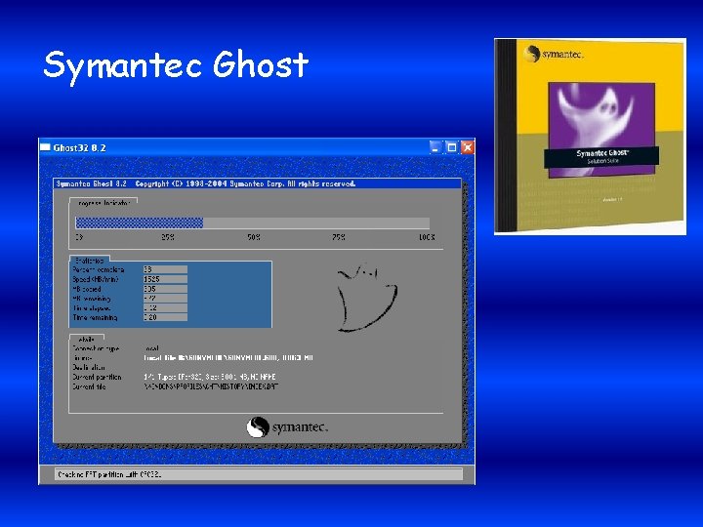Click the Symantec Ghost slide title

click(x=176, y=65)
